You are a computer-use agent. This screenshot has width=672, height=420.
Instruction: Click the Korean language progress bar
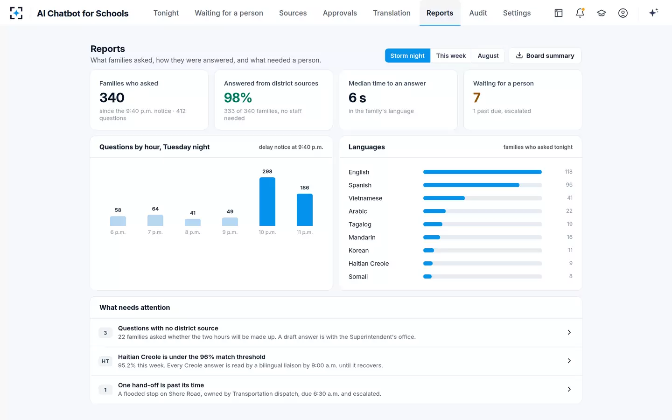[483, 251]
